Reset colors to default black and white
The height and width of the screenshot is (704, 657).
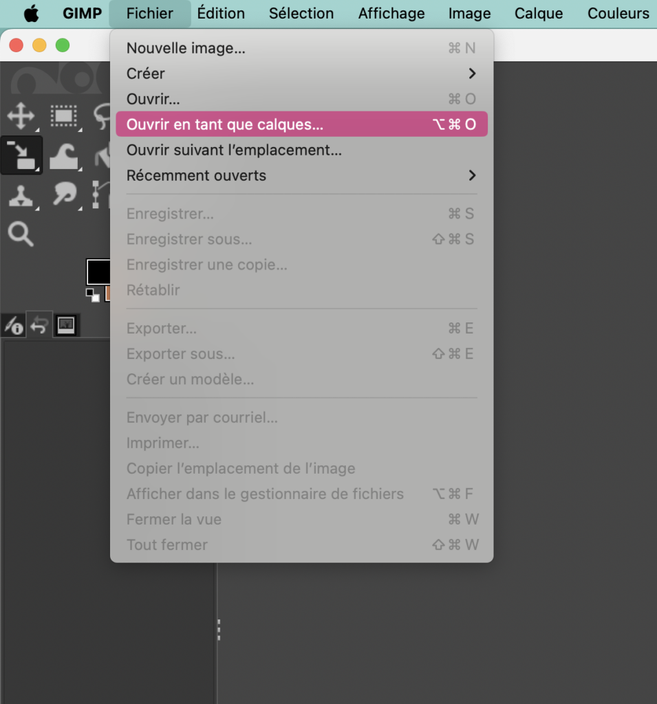click(x=92, y=296)
